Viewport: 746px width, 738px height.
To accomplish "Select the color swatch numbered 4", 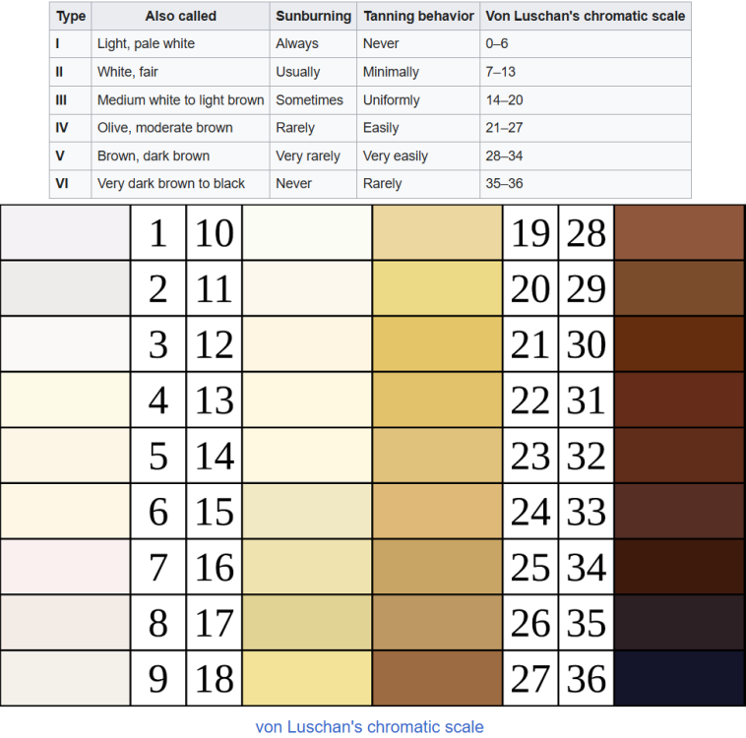I will coord(66,400).
